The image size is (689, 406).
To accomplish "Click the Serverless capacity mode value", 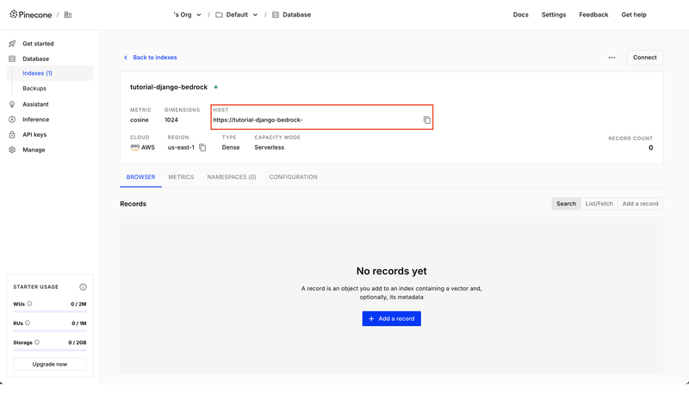I will pyautogui.click(x=269, y=147).
